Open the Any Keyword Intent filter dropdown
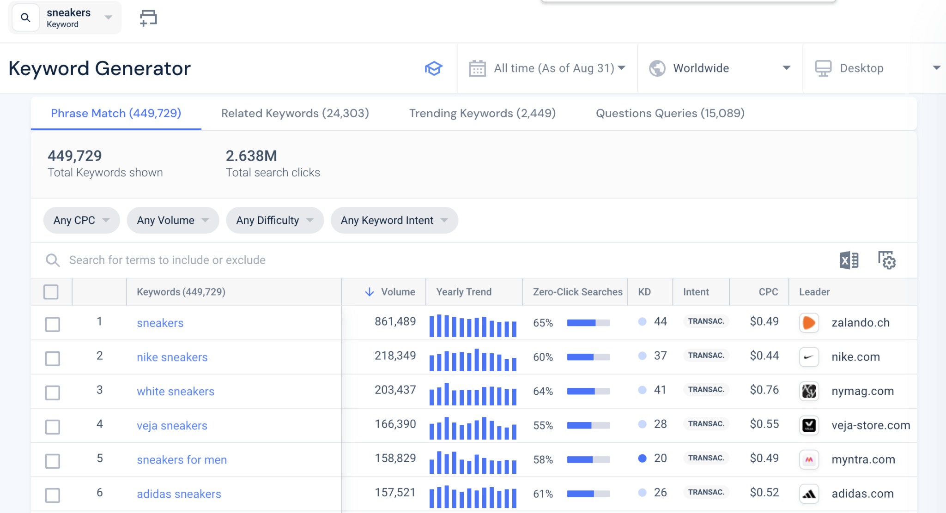 click(394, 220)
